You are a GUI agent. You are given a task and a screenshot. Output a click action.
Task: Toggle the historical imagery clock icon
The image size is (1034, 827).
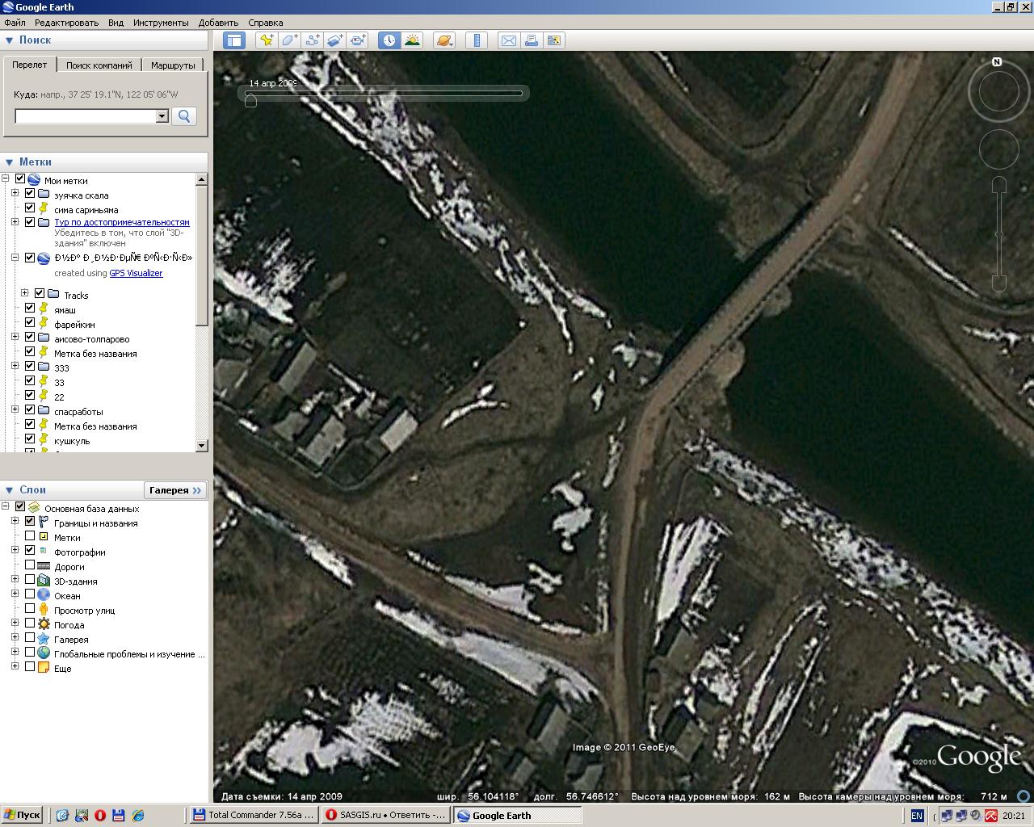389,40
